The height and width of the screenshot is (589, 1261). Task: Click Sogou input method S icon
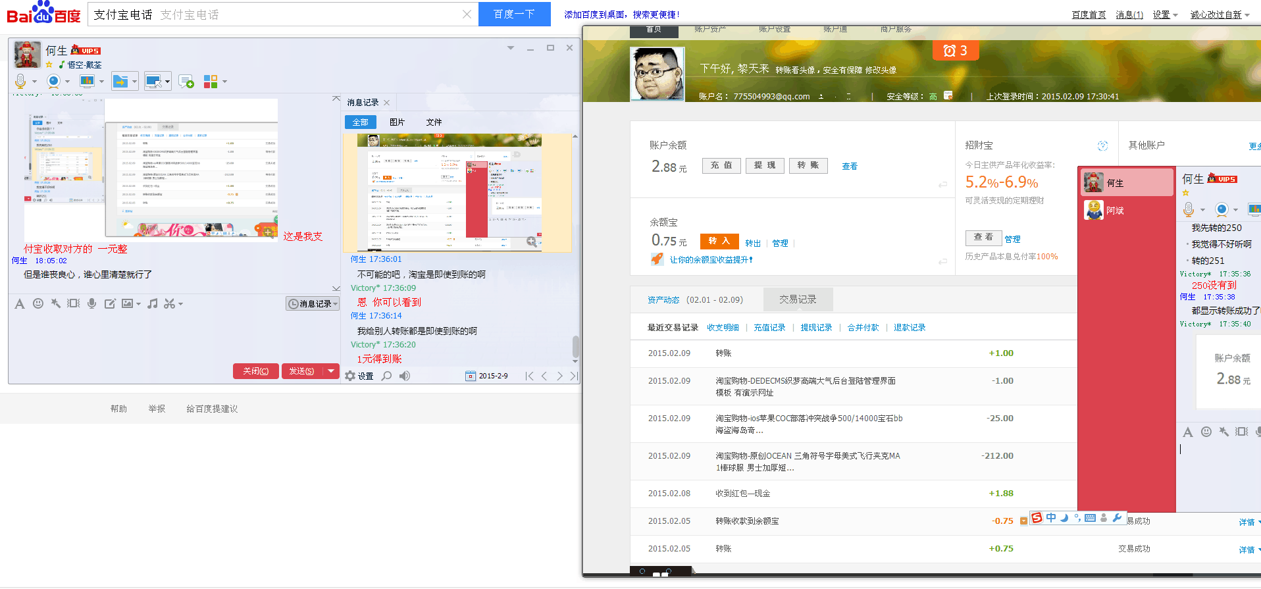[x=1037, y=518]
